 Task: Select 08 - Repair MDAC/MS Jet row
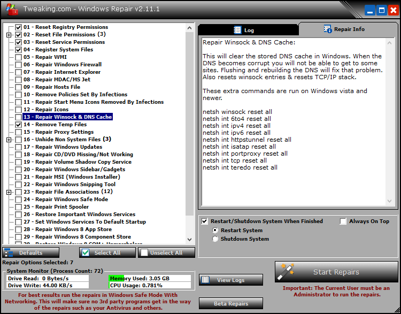coord(57,80)
